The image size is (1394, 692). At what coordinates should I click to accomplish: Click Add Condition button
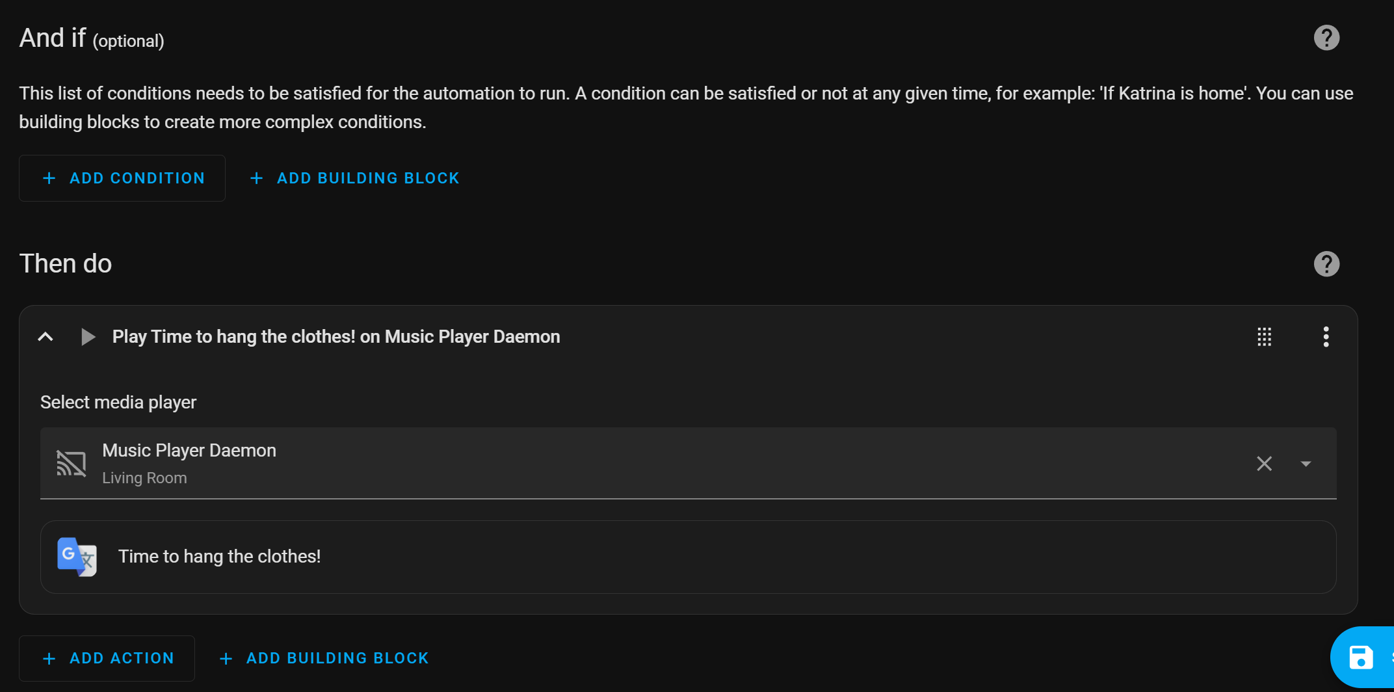point(122,178)
